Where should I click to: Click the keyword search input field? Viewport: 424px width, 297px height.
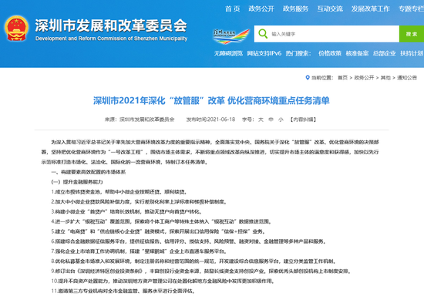(327, 34)
